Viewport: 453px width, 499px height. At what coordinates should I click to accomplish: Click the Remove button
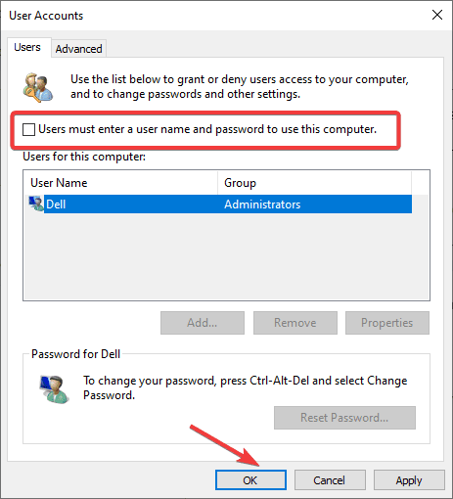295,323
